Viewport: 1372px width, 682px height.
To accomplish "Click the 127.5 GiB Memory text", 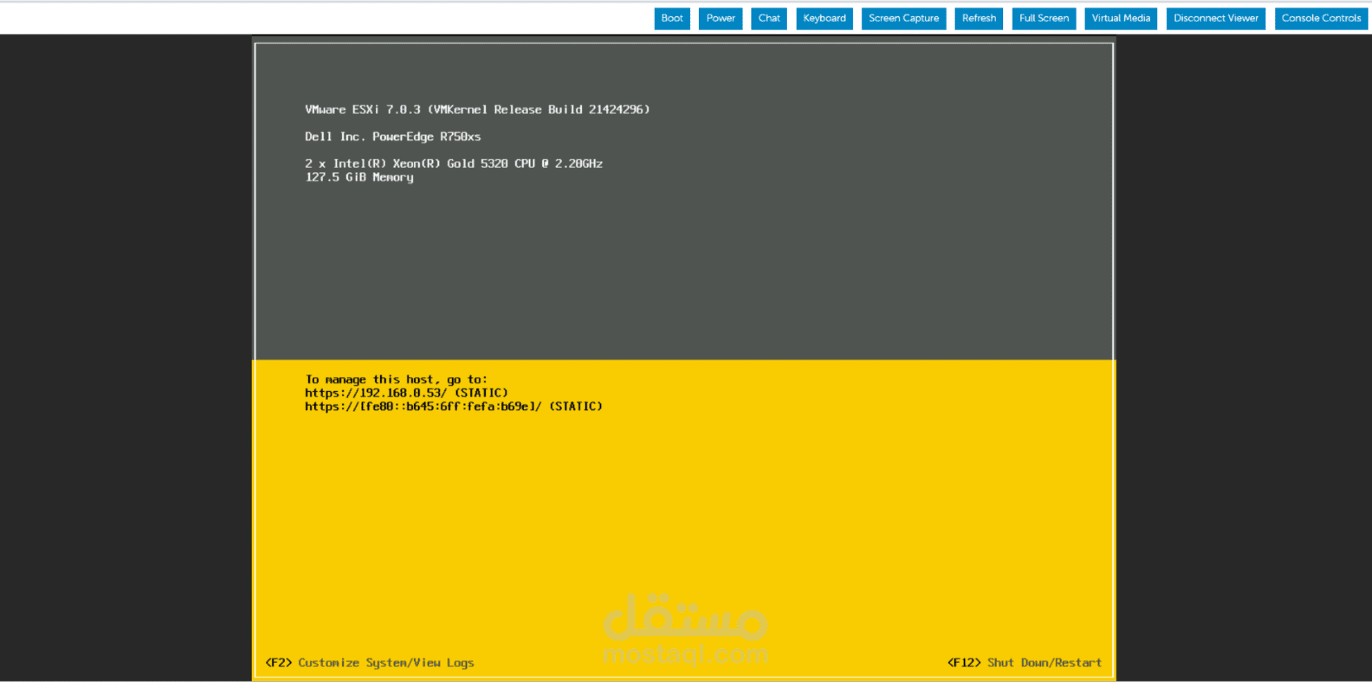I will click(x=359, y=177).
